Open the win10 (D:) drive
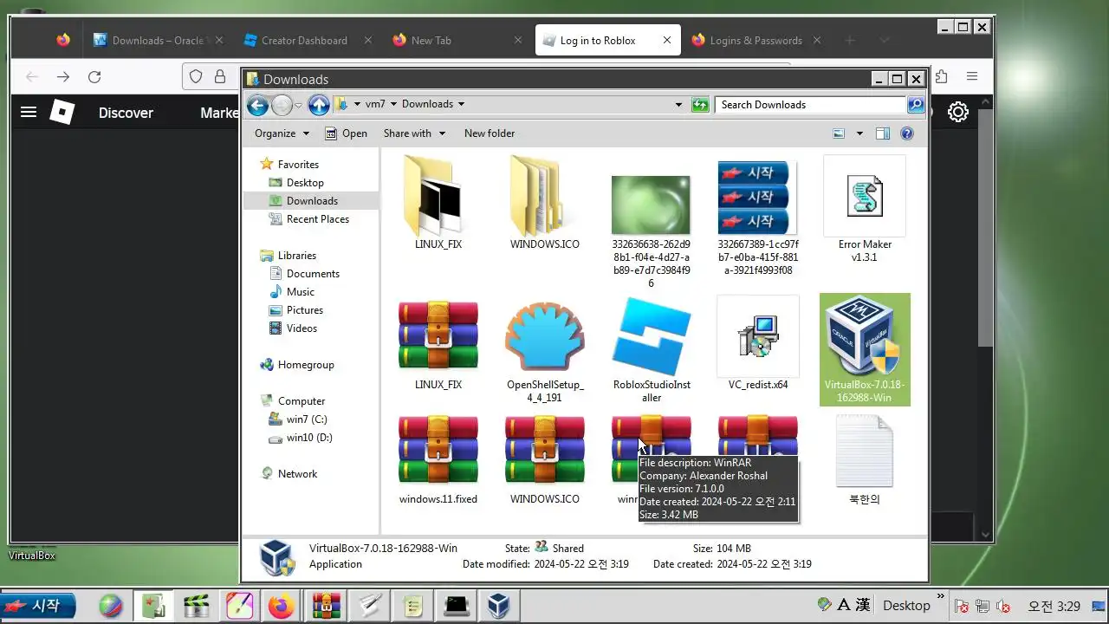 pyautogui.click(x=301, y=438)
